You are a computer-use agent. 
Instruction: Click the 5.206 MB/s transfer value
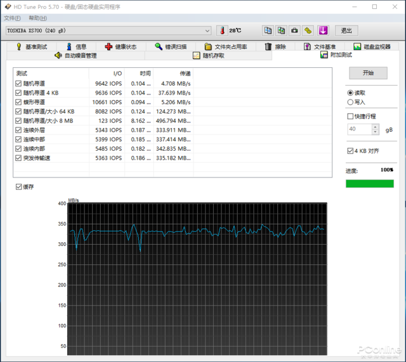coord(176,102)
